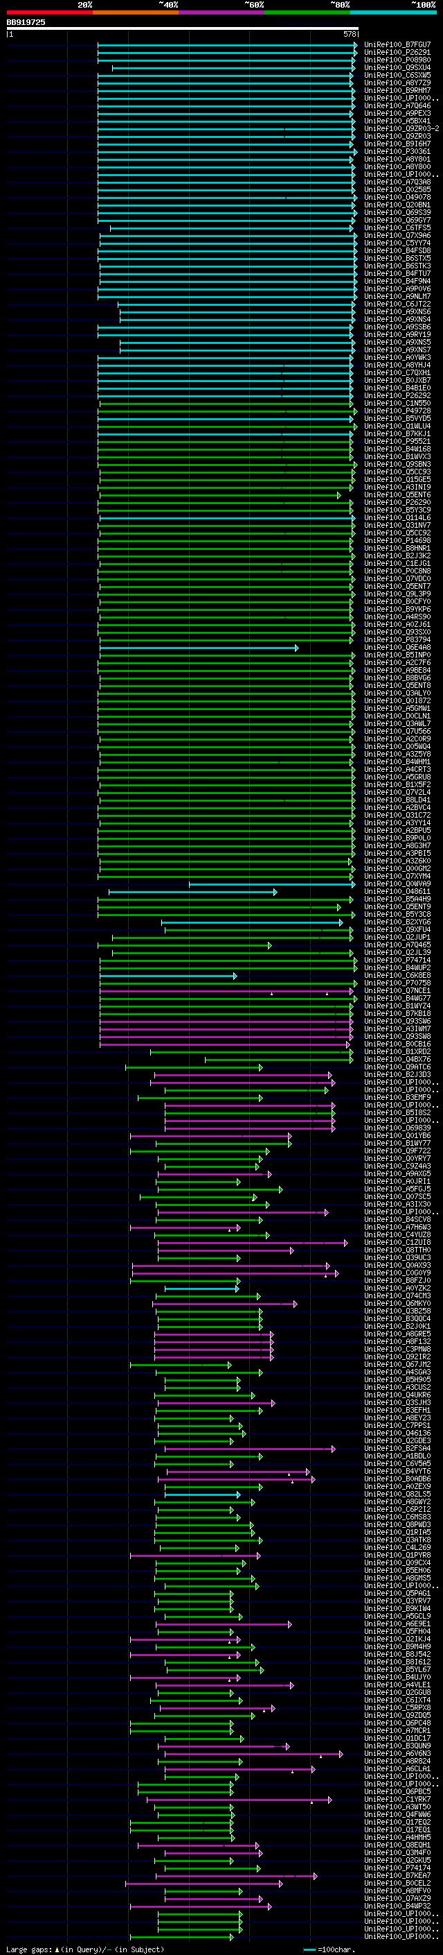Open hit UniRef100_P26291
Viewport: 443px width, 1955px height.
pyautogui.click(x=397, y=53)
